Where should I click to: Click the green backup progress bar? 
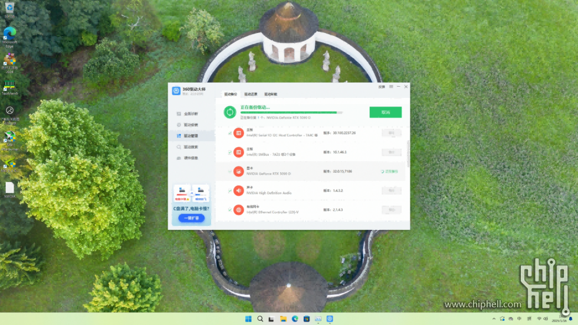coord(290,112)
